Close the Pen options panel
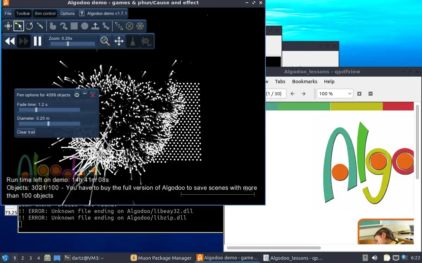 [93, 95]
